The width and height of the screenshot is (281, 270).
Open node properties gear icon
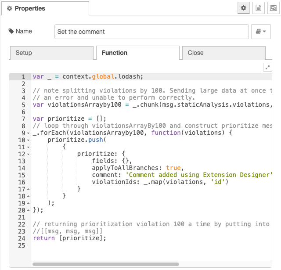(x=244, y=8)
